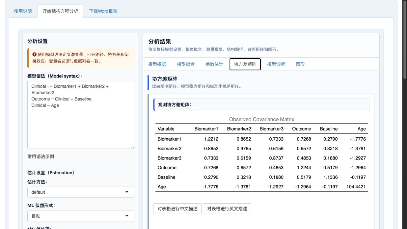Click the value 0.9765

point(244,149)
